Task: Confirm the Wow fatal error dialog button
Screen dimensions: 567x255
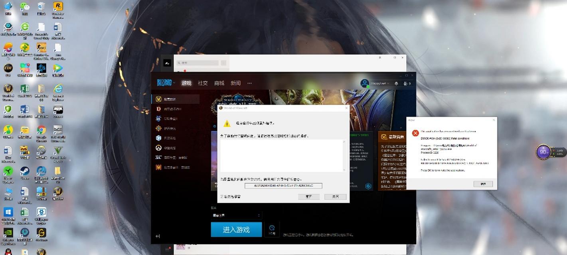Action: [x=483, y=184]
